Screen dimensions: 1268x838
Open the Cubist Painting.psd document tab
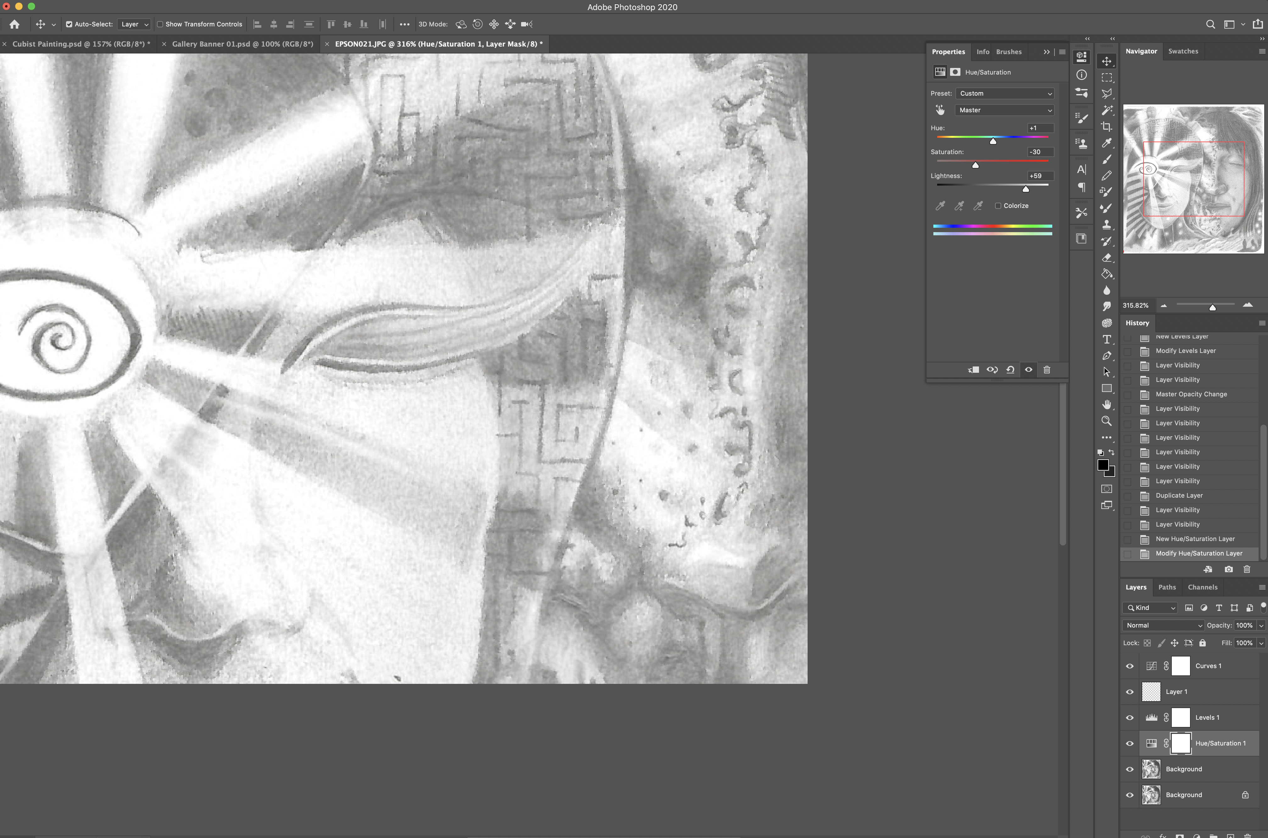point(81,44)
